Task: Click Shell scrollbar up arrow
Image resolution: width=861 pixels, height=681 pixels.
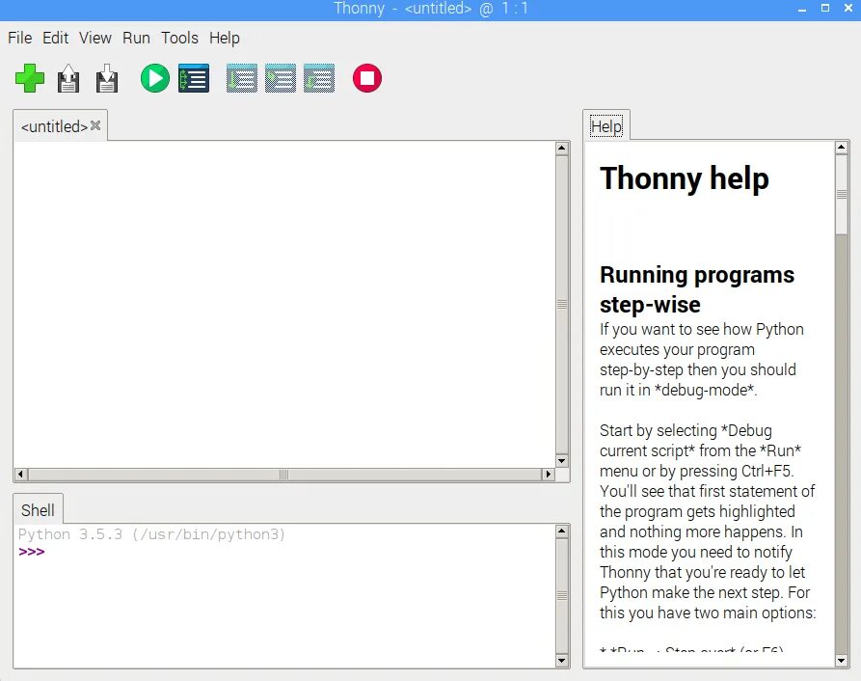Action: pyautogui.click(x=562, y=531)
